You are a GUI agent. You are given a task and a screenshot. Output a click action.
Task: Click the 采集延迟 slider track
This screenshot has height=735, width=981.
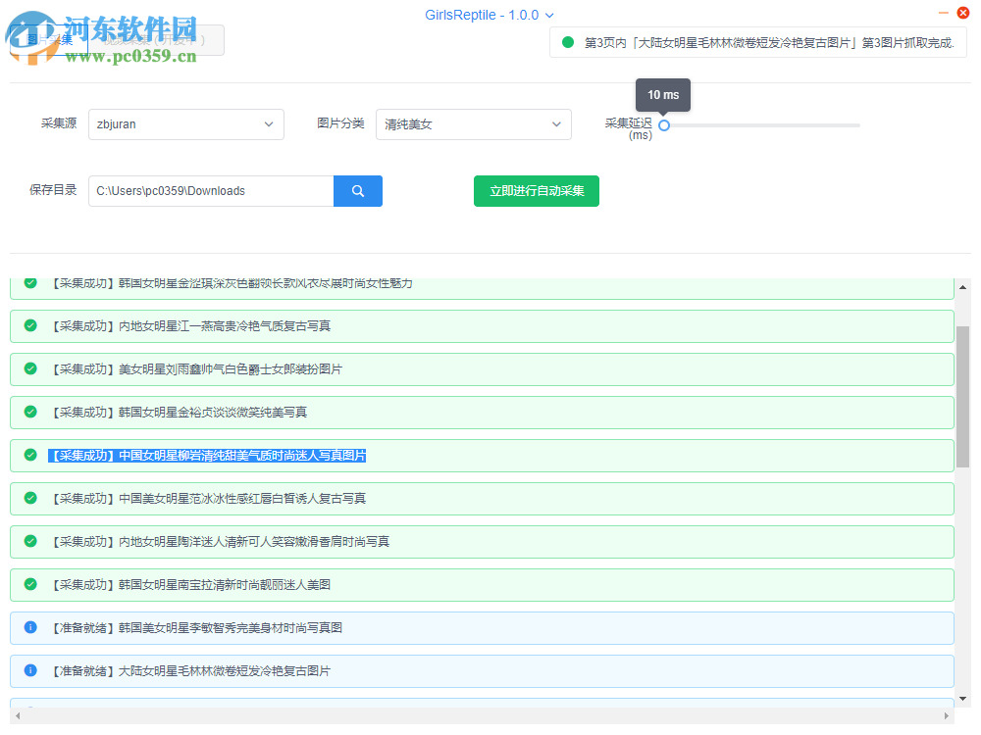pyautogui.click(x=762, y=125)
